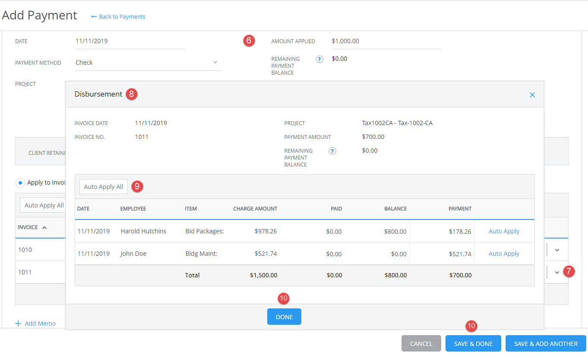Click Auto Apply All in the Disbursement dialog

(x=103, y=186)
